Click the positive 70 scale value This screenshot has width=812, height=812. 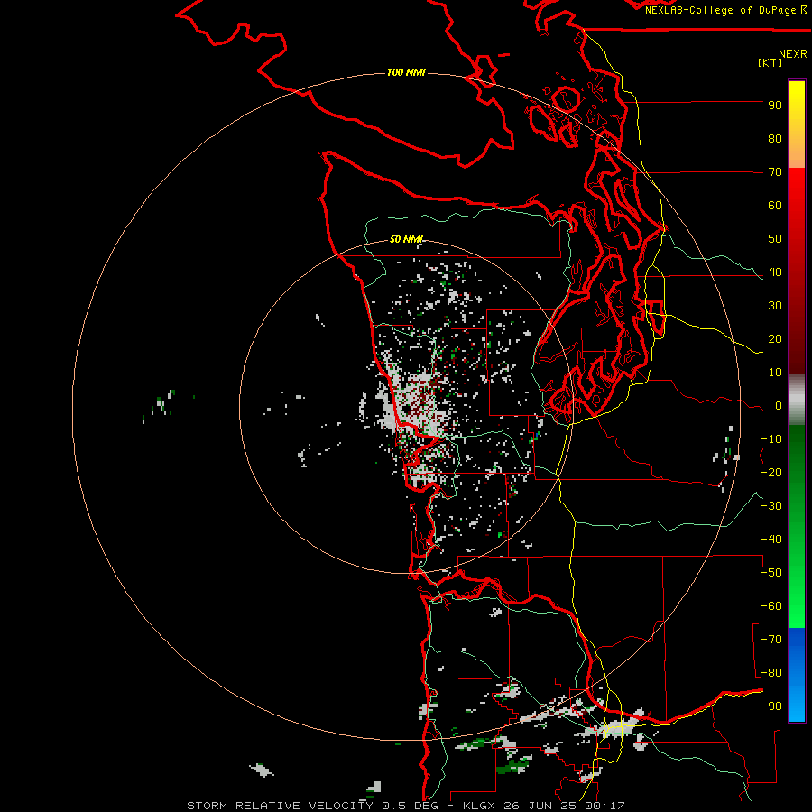(x=775, y=172)
